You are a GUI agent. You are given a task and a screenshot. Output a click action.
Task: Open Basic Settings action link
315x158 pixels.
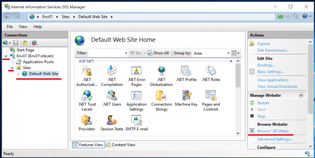point(271,72)
